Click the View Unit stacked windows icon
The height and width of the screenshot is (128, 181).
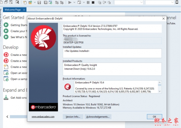6,2
